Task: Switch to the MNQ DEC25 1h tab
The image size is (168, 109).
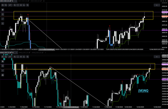Action: click(x=38, y=52)
